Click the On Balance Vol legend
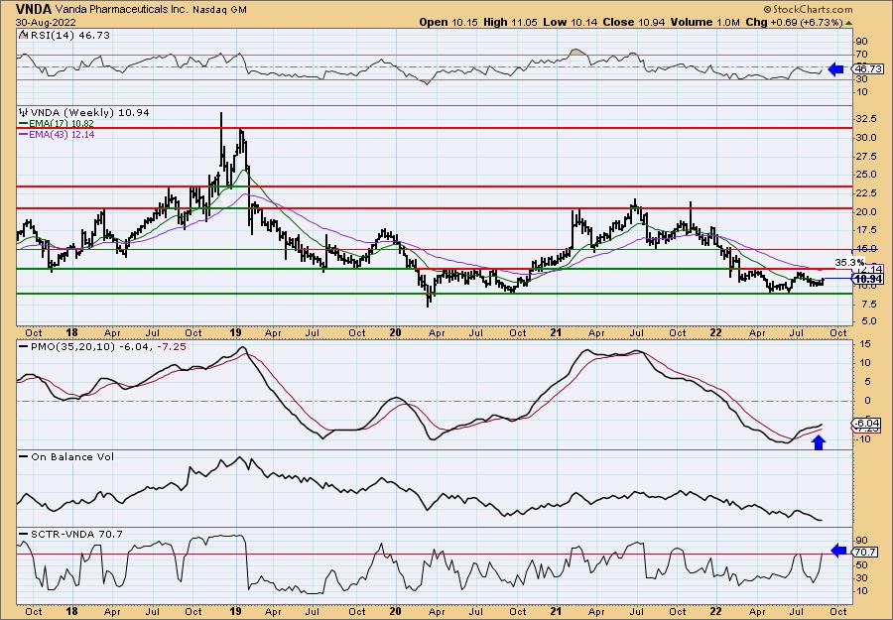This screenshot has height=620, width=893. click(x=72, y=456)
